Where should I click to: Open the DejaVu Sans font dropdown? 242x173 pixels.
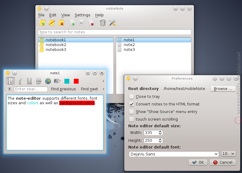tap(174, 154)
